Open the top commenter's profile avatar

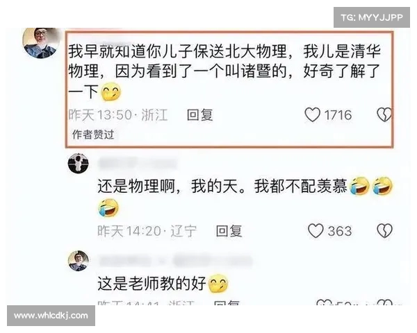(41, 42)
